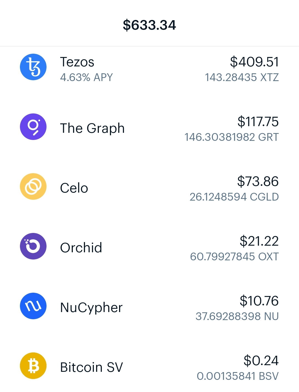
Task: Tap the blue NuCypher icon
Action: [x=33, y=306]
